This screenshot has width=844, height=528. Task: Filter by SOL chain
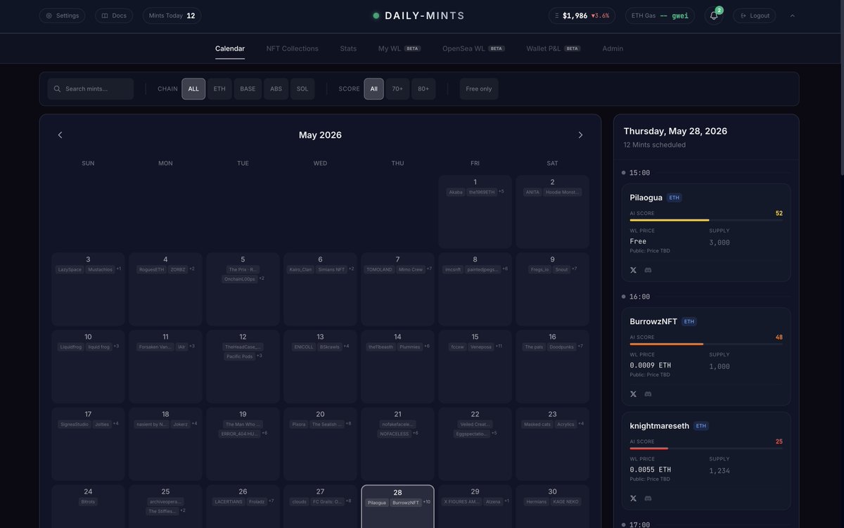coord(302,89)
